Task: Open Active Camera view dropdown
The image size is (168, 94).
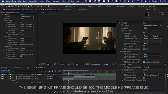Action: pyautogui.click(x=97, y=64)
